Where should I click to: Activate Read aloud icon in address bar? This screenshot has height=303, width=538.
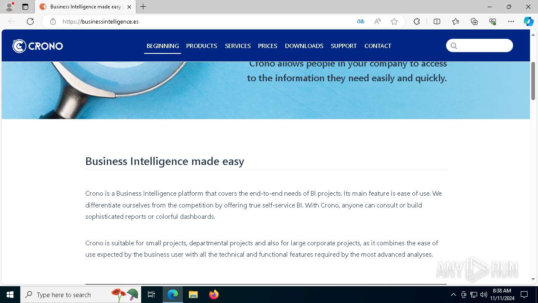pyautogui.click(x=377, y=21)
